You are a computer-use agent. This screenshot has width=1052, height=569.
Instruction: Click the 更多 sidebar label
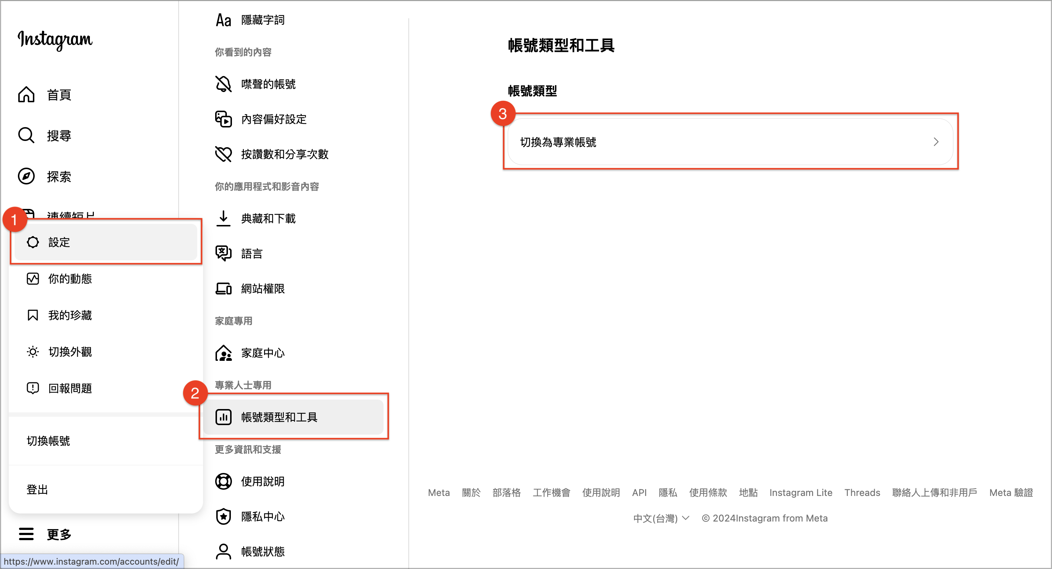[x=59, y=534]
